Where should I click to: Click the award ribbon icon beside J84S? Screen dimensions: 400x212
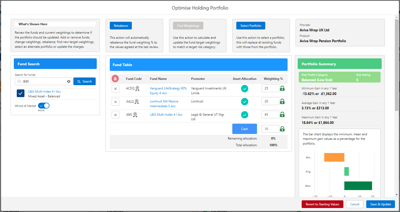135,115
